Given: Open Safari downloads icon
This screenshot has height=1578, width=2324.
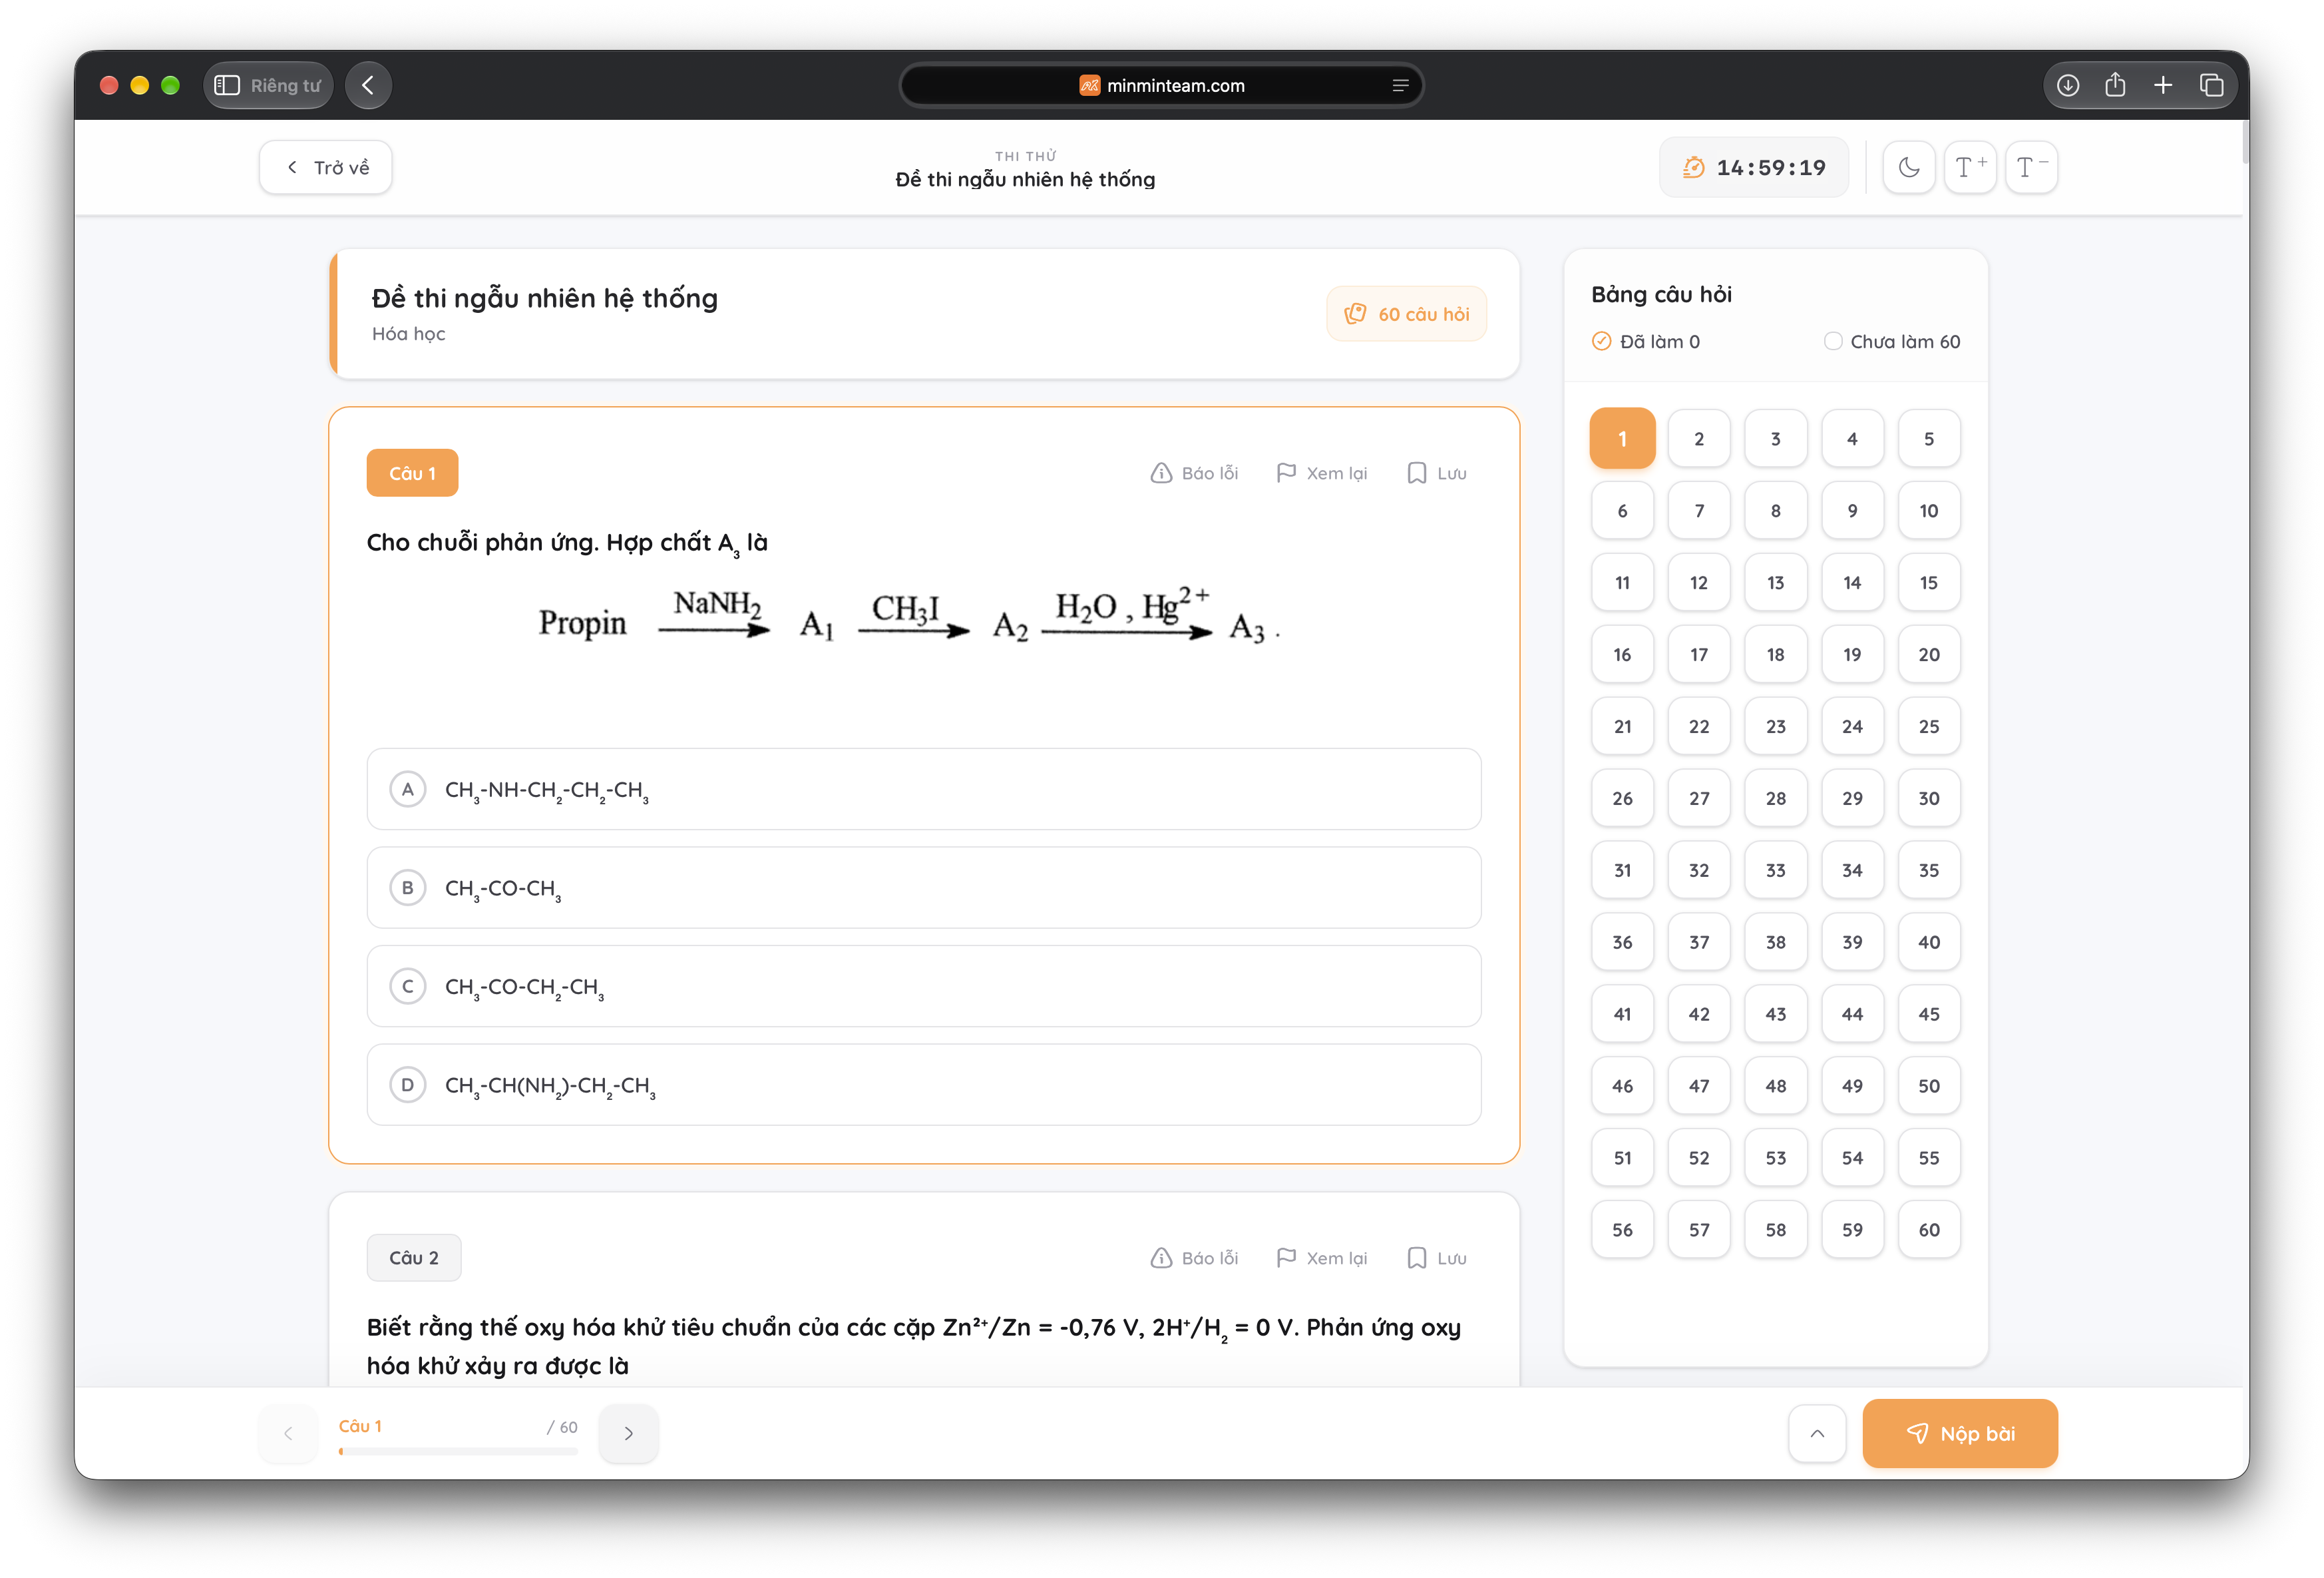Looking at the screenshot, I should point(2068,86).
